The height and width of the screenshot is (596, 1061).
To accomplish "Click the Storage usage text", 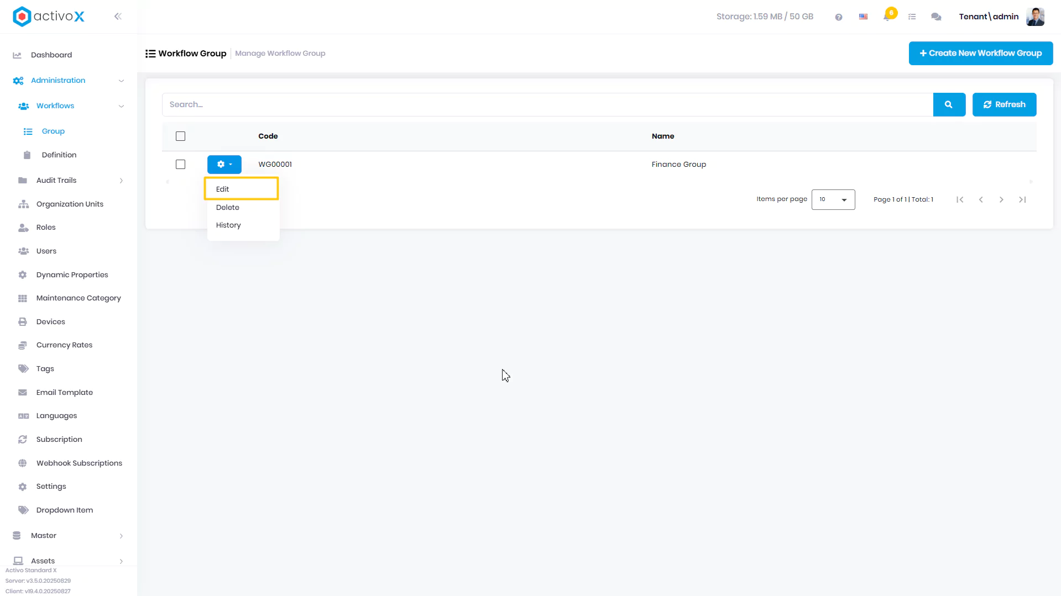I will [765, 17].
